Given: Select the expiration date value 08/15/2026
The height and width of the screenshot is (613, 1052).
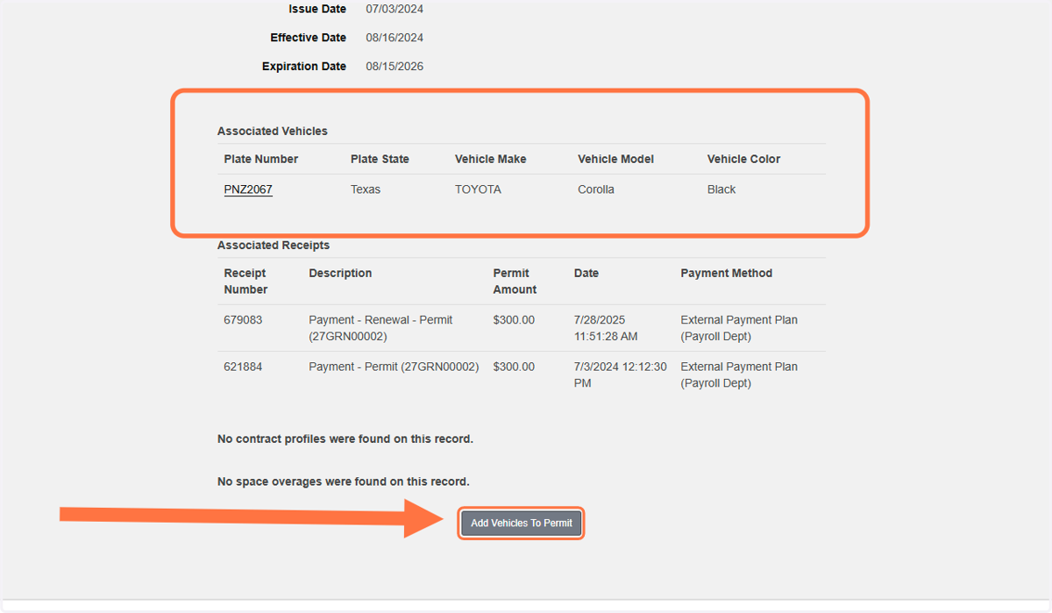Looking at the screenshot, I should [394, 66].
